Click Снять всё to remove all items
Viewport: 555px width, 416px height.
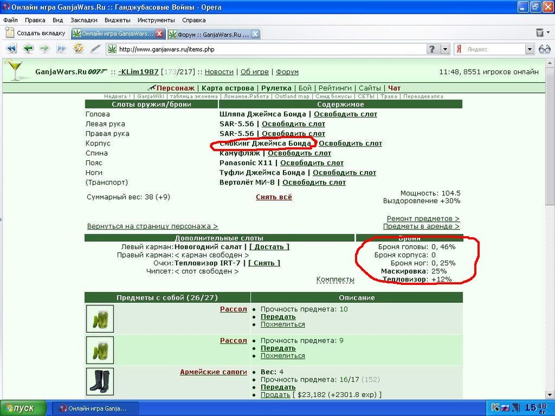274,197
